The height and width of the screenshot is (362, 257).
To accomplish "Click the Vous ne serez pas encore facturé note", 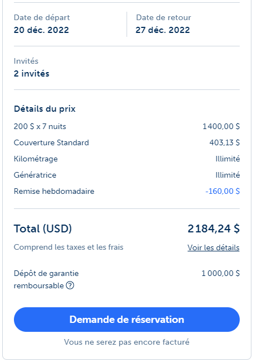I will click(127, 342).
